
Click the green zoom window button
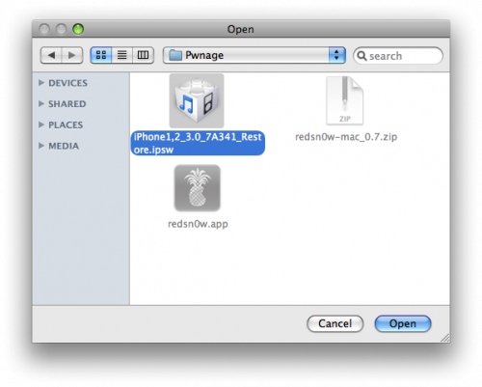78,29
